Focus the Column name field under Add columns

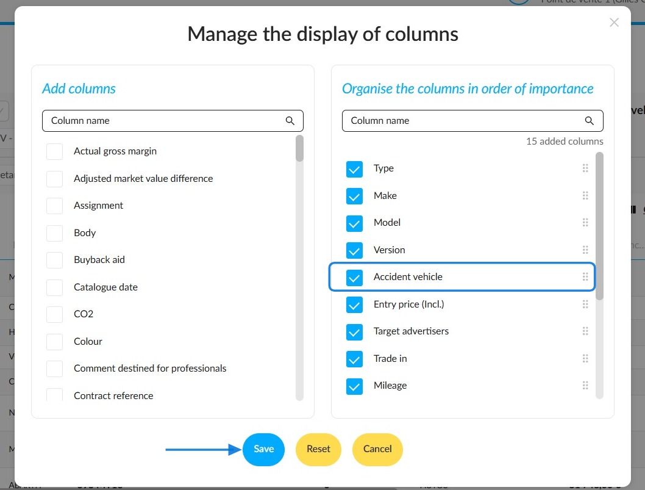click(173, 121)
